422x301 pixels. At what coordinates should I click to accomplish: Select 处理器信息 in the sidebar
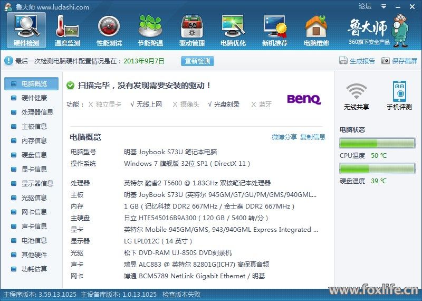[37, 112]
